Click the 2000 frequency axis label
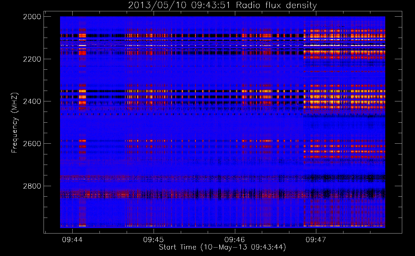Image resolution: width=415 pixels, height=256 pixels. pos(32,17)
